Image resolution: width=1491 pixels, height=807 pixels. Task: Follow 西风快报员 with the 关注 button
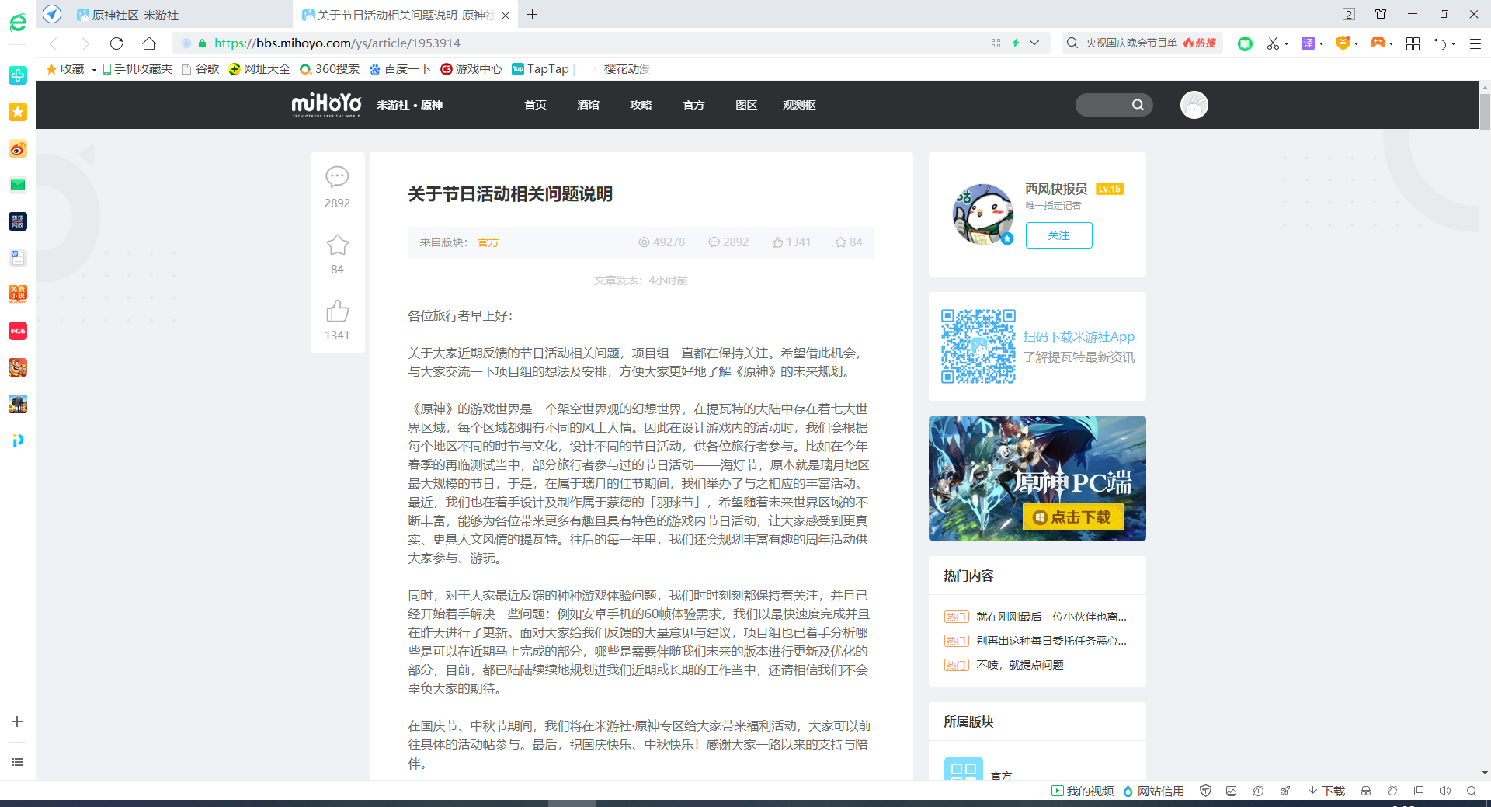(1058, 235)
